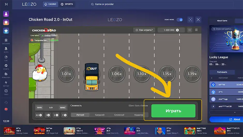Open Panda Strike recent win thumbnail
This screenshot has height=137, width=243.
pos(190,131)
